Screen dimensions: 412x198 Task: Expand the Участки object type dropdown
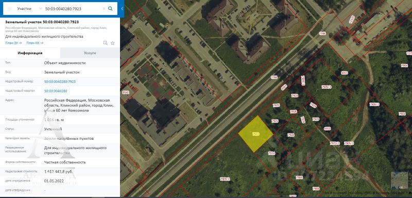29,9
